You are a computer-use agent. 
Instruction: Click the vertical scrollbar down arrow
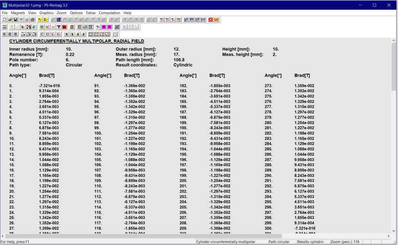394,231
